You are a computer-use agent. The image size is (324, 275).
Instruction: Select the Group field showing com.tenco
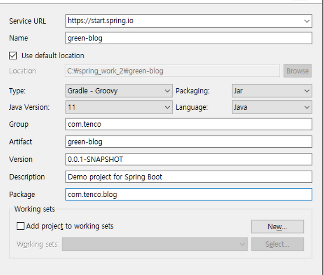162,124
